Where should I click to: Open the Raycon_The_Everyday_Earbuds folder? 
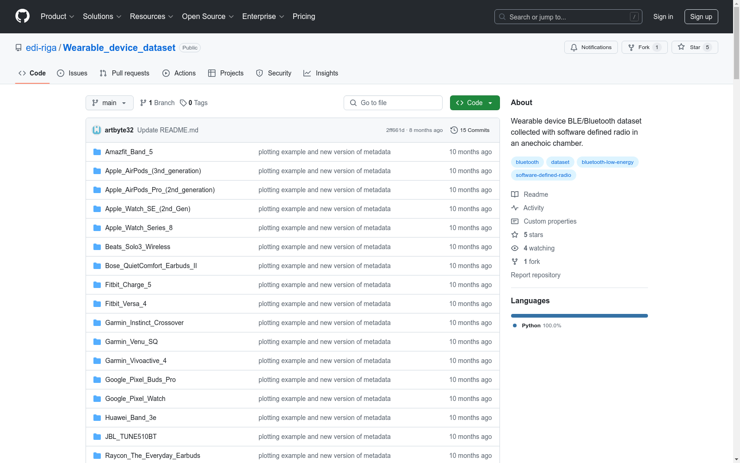pos(153,456)
